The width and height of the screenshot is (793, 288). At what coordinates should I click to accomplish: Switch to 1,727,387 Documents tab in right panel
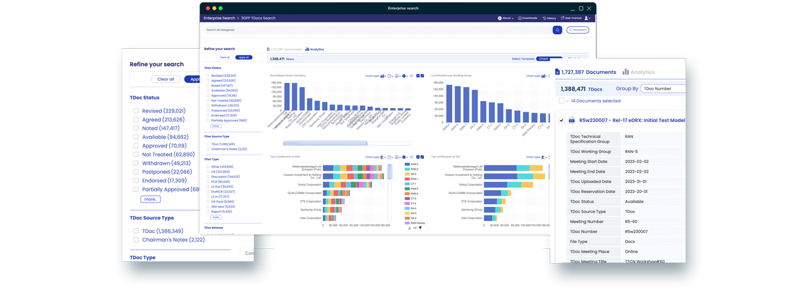point(584,72)
